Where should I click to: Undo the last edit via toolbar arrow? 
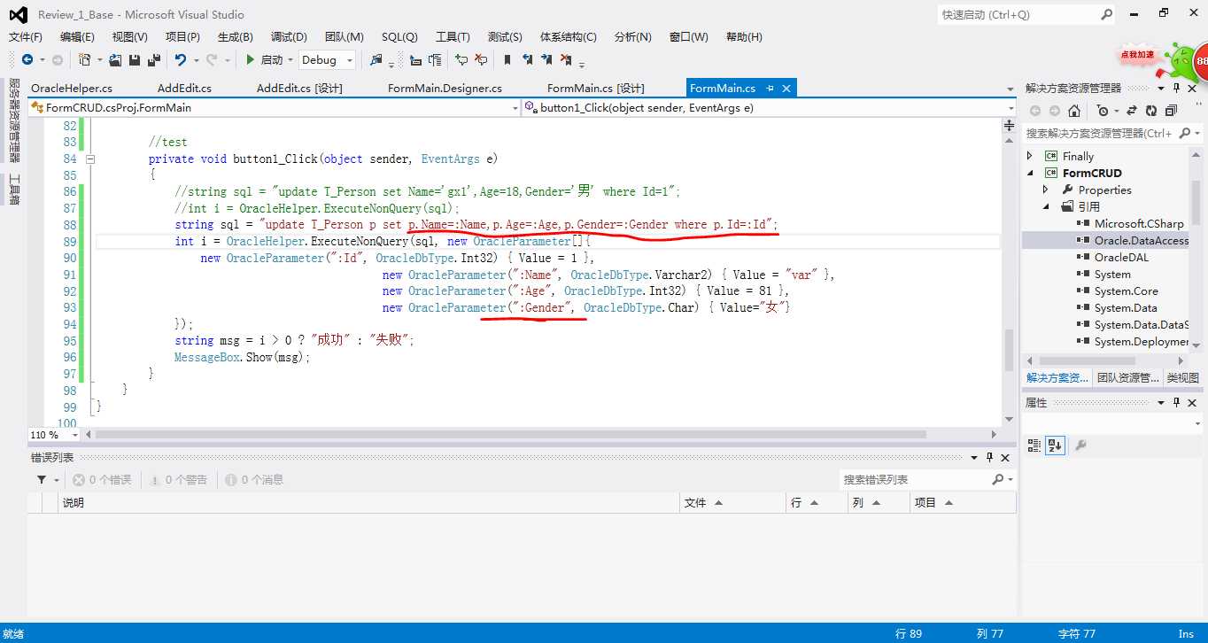(181, 59)
